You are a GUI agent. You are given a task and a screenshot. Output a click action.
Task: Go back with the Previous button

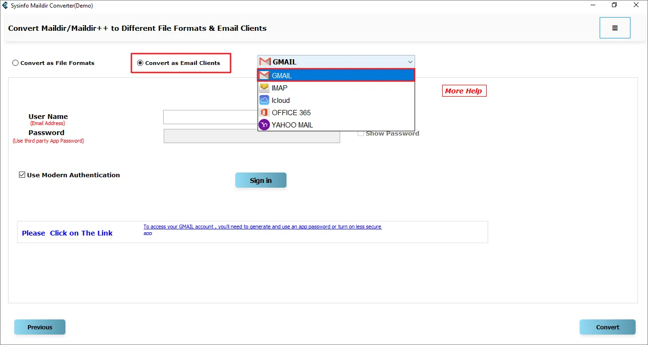(x=40, y=327)
